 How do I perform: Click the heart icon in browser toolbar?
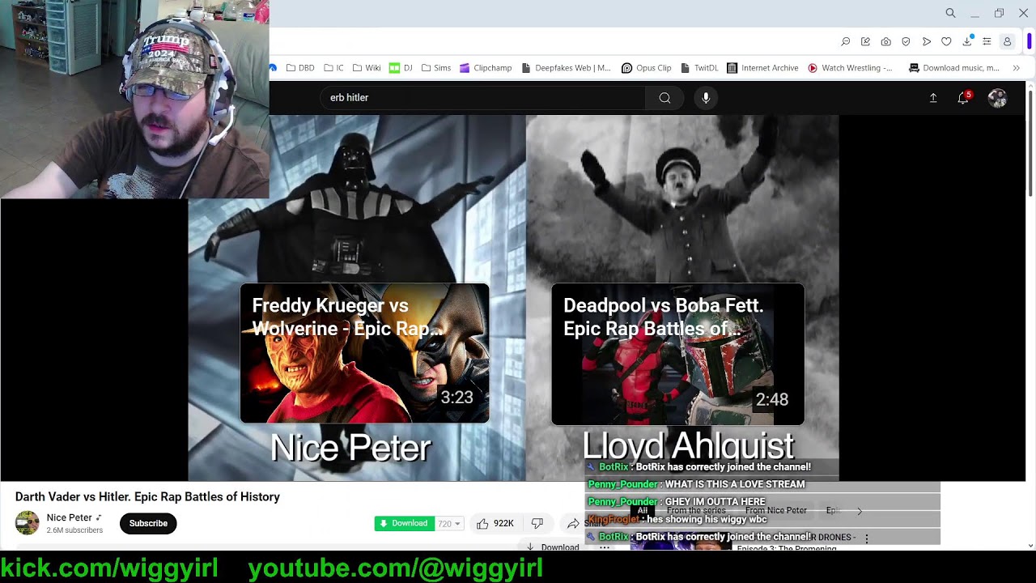(x=946, y=41)
